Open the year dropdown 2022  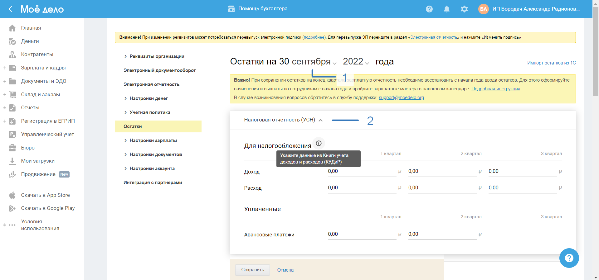[x=356, y=62]
